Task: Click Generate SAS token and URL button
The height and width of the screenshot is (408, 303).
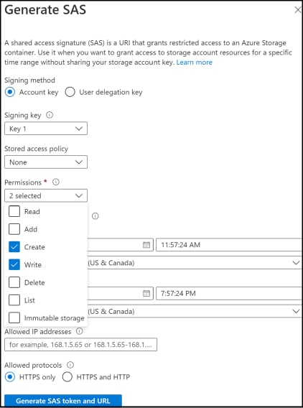Action: (63, 401)
